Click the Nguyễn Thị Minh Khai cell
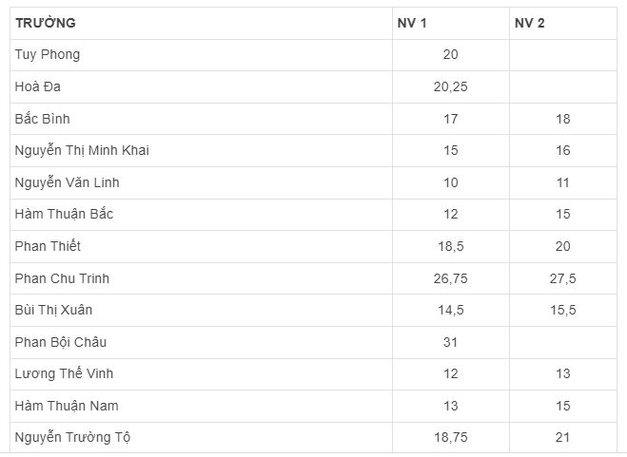627x457 pixels. 82,151
